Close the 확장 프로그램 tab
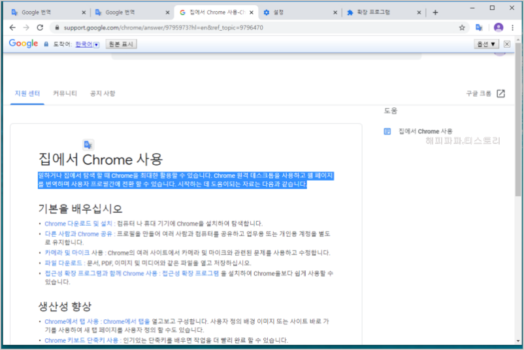The height and width of the screenshot is (350, 524). (419, 12)
